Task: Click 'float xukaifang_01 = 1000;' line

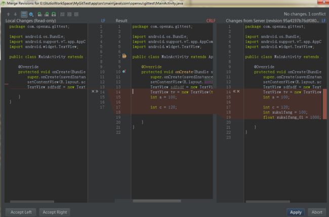Action: 292,117
